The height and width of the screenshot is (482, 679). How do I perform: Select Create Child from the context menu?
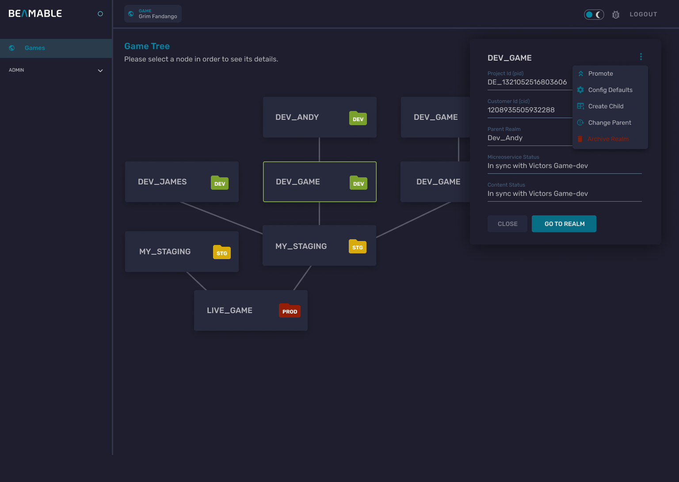pyautogui.click(x=606, y=106)
